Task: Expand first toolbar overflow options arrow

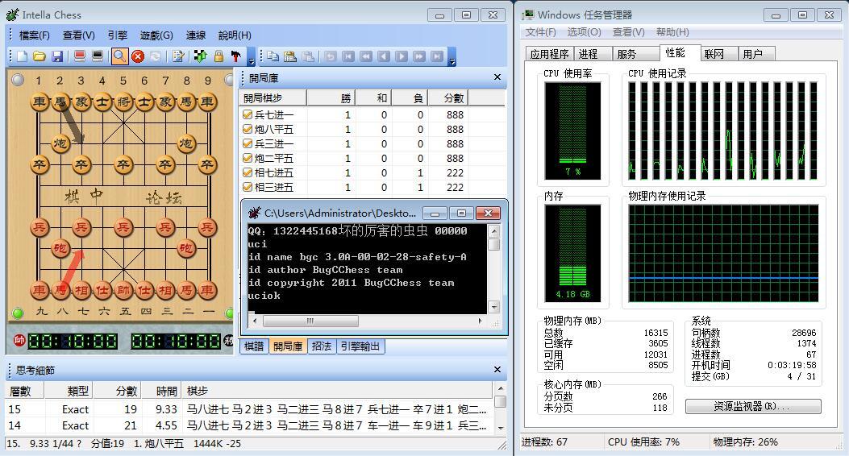Action: [252, 57]
